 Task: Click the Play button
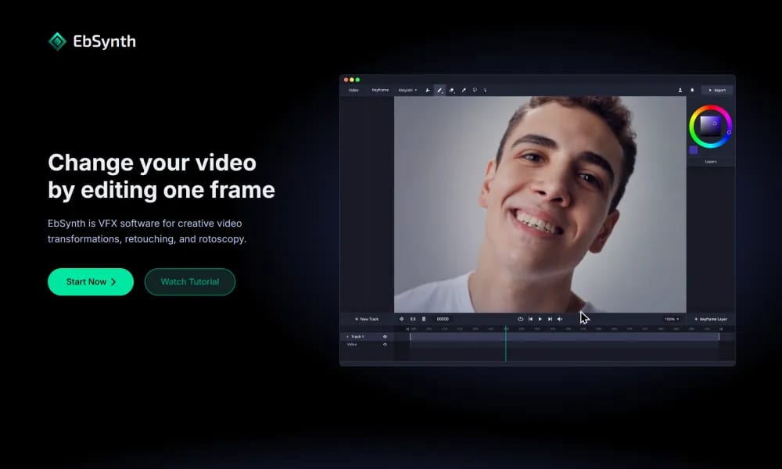click(x=540, y=319)
